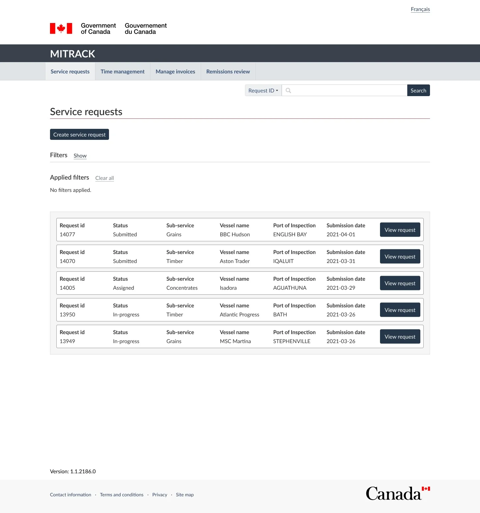This screenshot has width=480, height=513.
Task: Click the Government of Canada flag logo
Action: [x=61, y=28]
